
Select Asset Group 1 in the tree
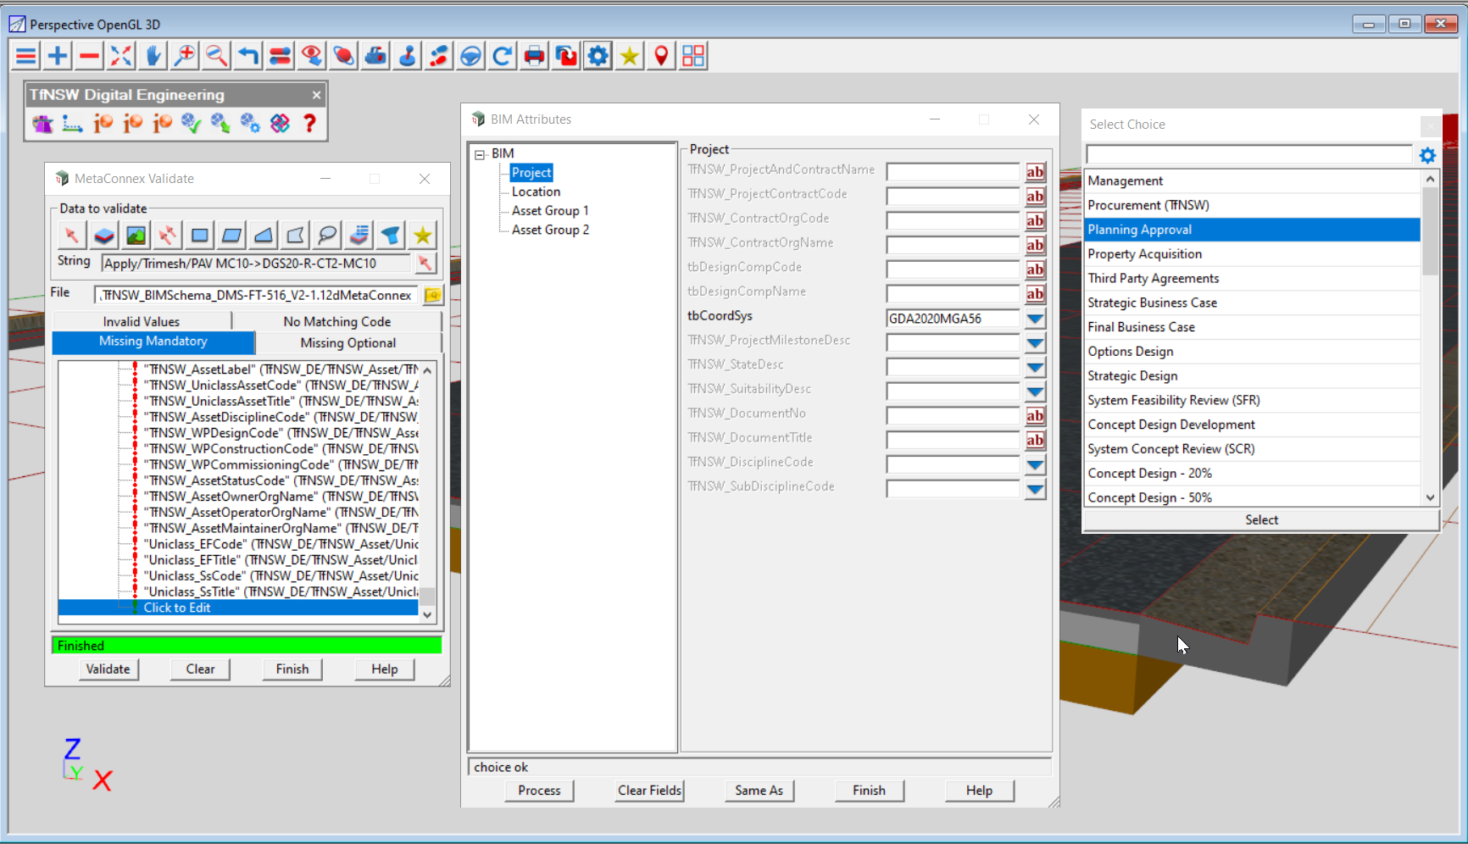coord(549,210)
